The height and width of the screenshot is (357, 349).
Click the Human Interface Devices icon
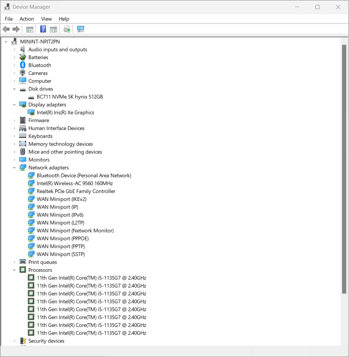coord(22,128)
